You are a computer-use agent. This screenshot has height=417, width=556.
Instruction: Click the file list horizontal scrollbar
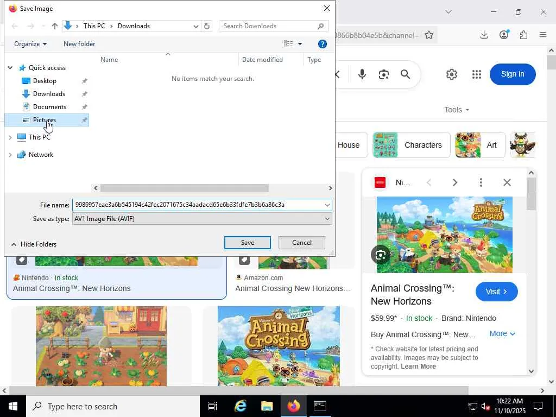coord(185,188)
